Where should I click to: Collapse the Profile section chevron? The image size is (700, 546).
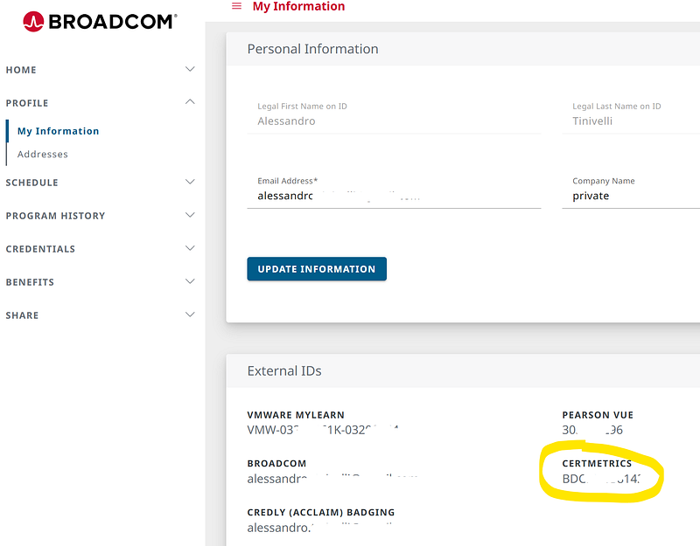pos(191,102)
